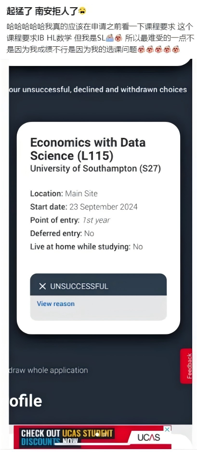Image resolution: width=197 pixels, height=452 pixels.
Task: Click the Location: Main Site line
Action: click(x=64, y=193)
